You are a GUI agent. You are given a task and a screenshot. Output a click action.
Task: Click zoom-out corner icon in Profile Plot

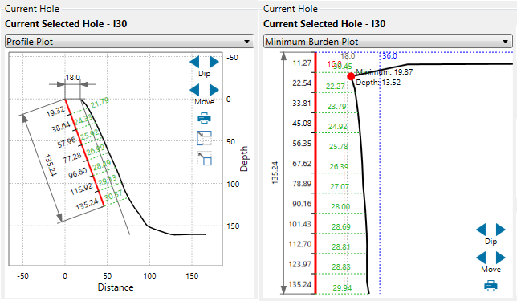click(204, 158)
